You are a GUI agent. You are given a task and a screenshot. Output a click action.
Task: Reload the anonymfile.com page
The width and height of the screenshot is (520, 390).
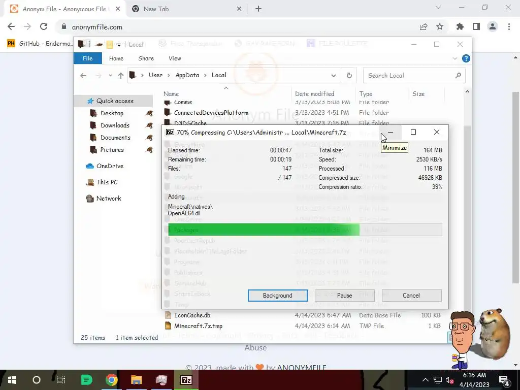click(x=44, y=26)
